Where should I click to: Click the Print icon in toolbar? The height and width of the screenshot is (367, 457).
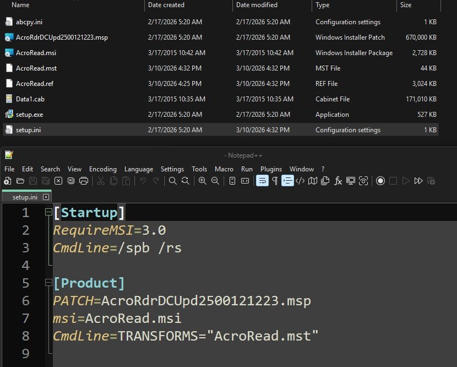click(84, 181)
